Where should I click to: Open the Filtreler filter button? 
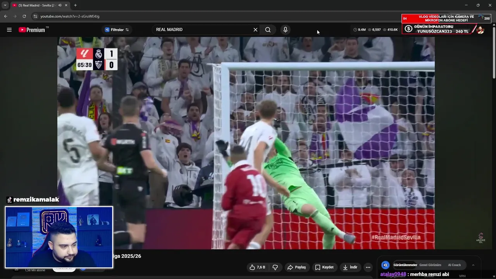[117, 29]
